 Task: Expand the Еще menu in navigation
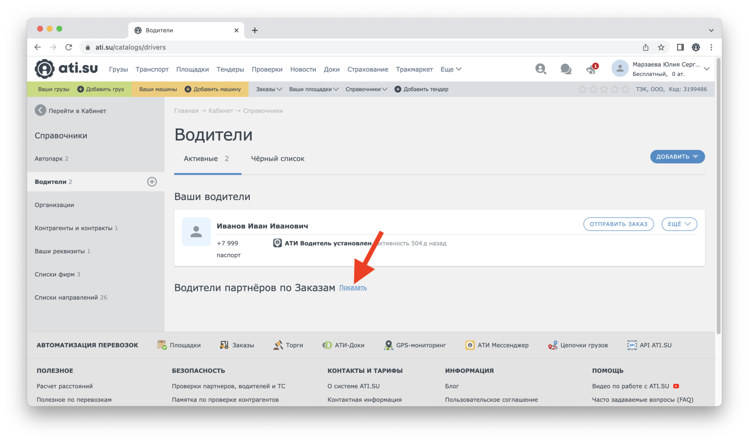(451, 69)
